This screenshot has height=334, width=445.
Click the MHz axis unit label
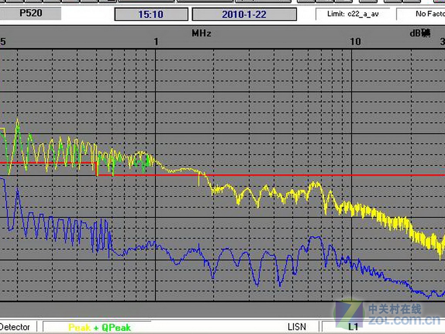(x=202, y=33)
